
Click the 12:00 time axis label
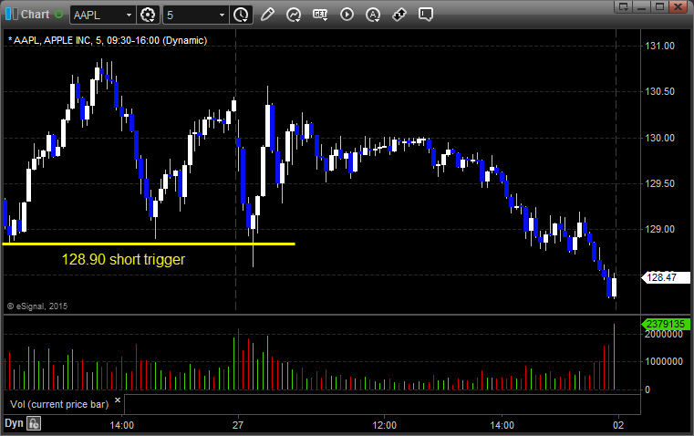384,425
